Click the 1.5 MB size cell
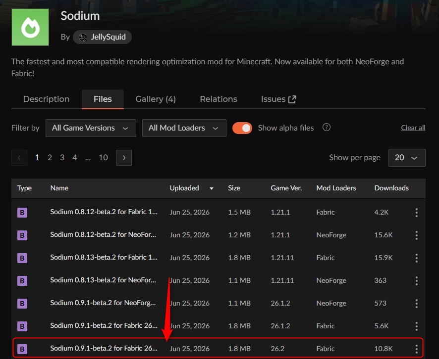This screenshot has height=359, width=439. pos(239,212)
